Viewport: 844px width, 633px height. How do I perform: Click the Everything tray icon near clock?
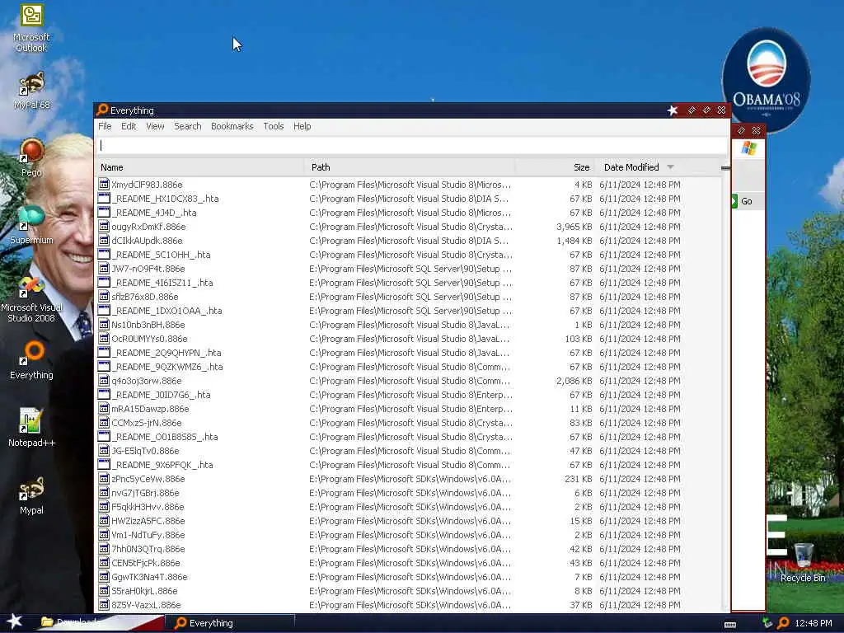click(x=783, y=623)
